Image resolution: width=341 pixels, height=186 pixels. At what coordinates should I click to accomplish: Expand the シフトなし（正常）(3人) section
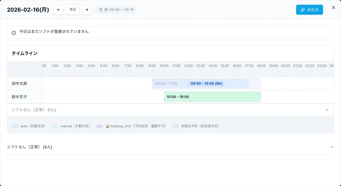332,147
